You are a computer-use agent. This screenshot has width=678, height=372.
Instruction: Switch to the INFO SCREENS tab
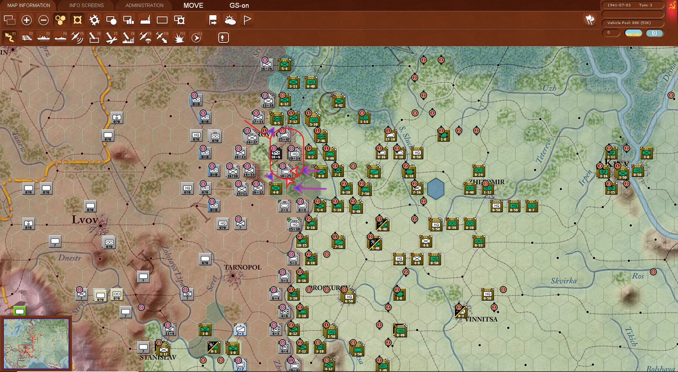[87, 5]
